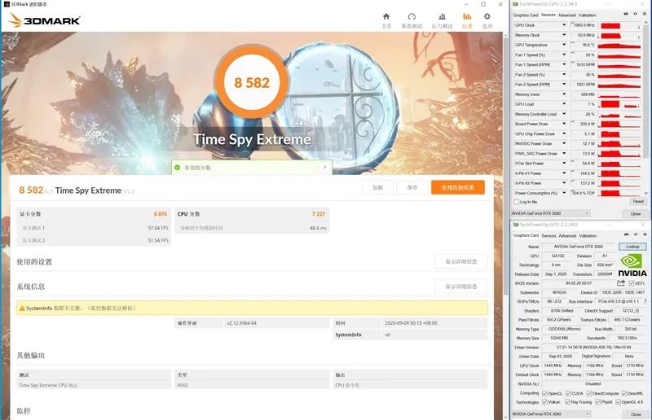Image resolution: width=652 pixels, height=420 pixels.
Task: Click the scroll-down arrow in GPU-Z sensors list
Action: click(645, 193)
